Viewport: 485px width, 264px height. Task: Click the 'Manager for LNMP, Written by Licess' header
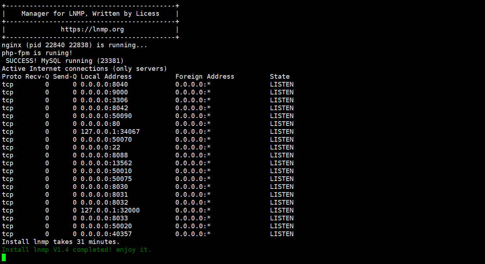[x=90, y=14]
